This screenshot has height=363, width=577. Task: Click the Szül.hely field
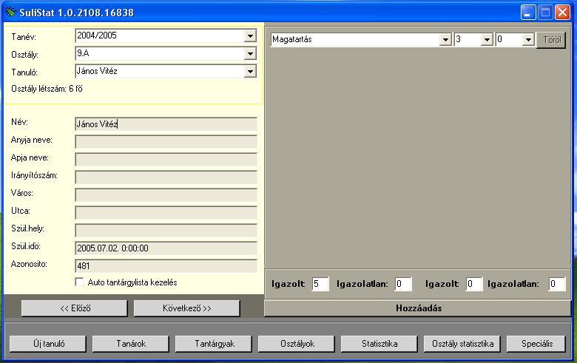pyautogui.click(x=166, y=230)
